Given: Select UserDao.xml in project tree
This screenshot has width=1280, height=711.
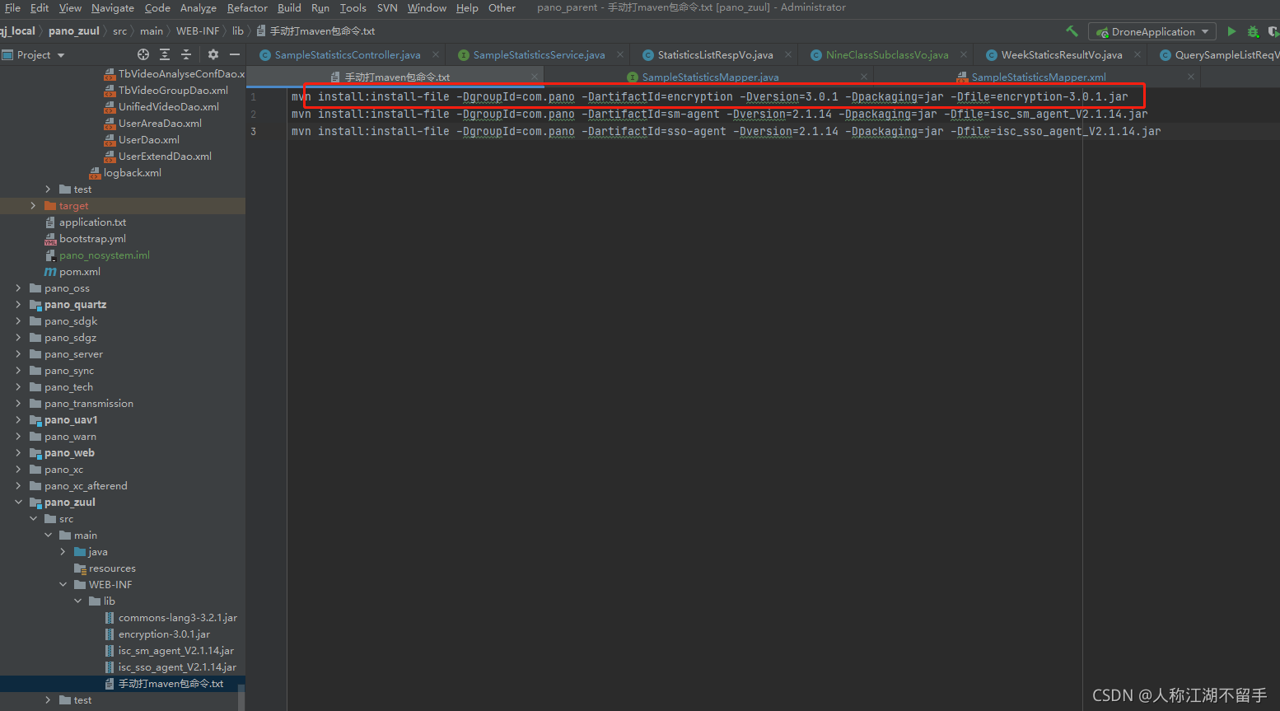Looking at the screenshot, I should pyautogui.click(x=149, y=140).
